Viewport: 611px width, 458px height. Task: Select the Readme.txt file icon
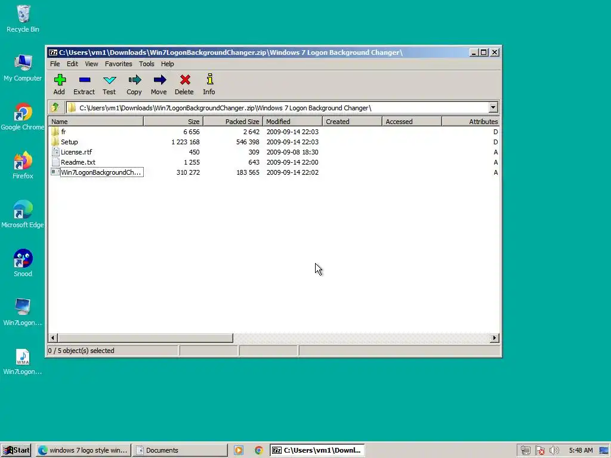pyautogui.click(x=55, y=162)
